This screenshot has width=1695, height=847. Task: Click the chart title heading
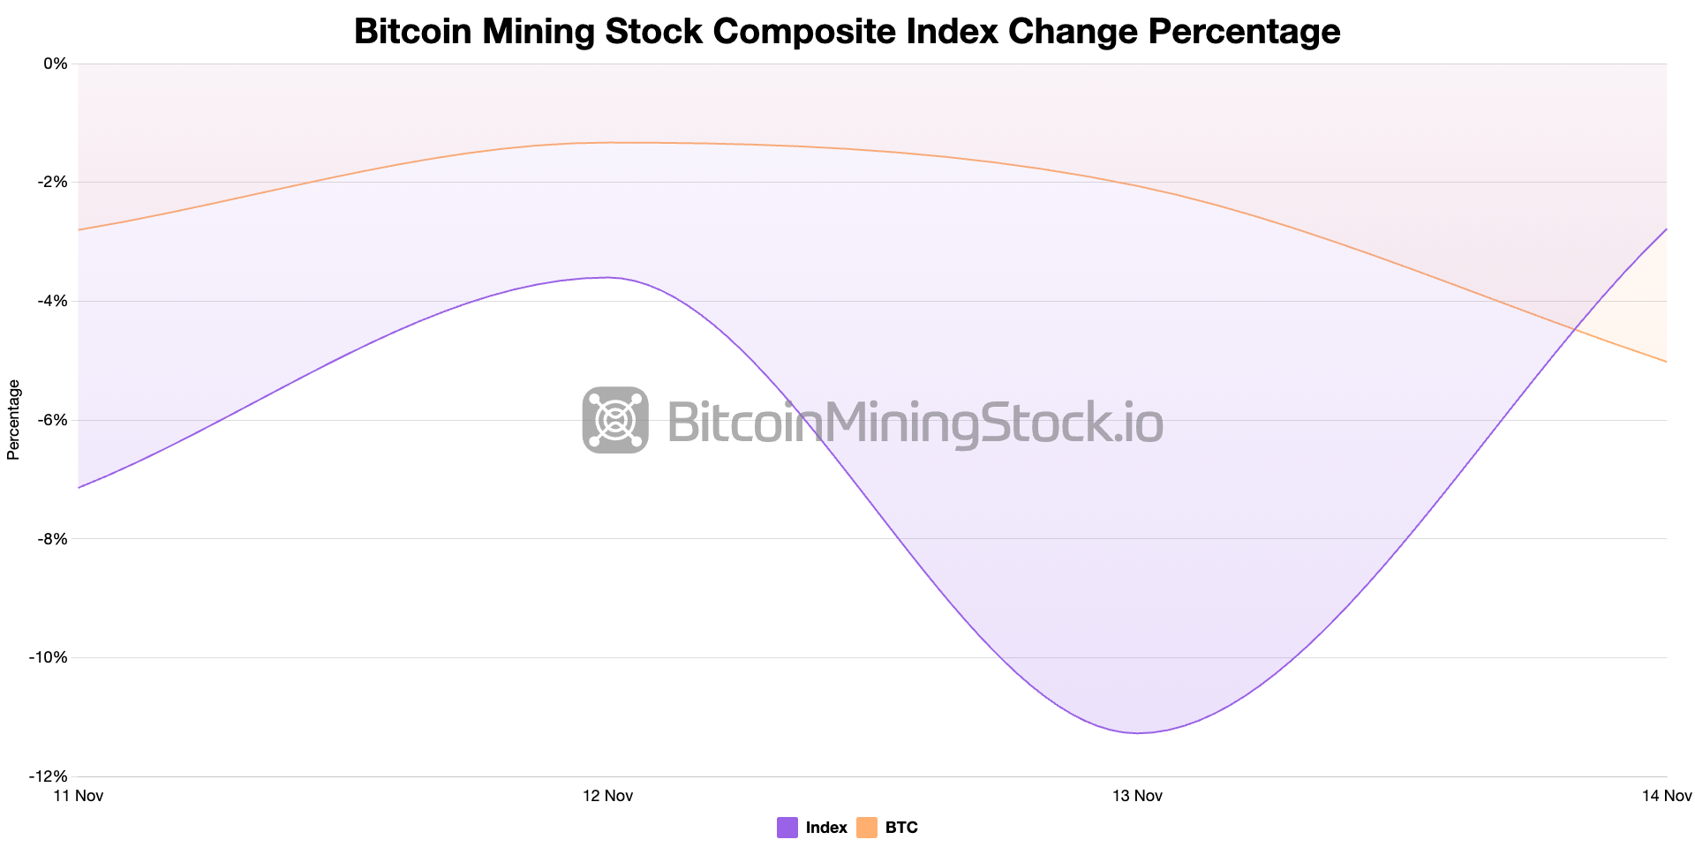pos(847,32)
